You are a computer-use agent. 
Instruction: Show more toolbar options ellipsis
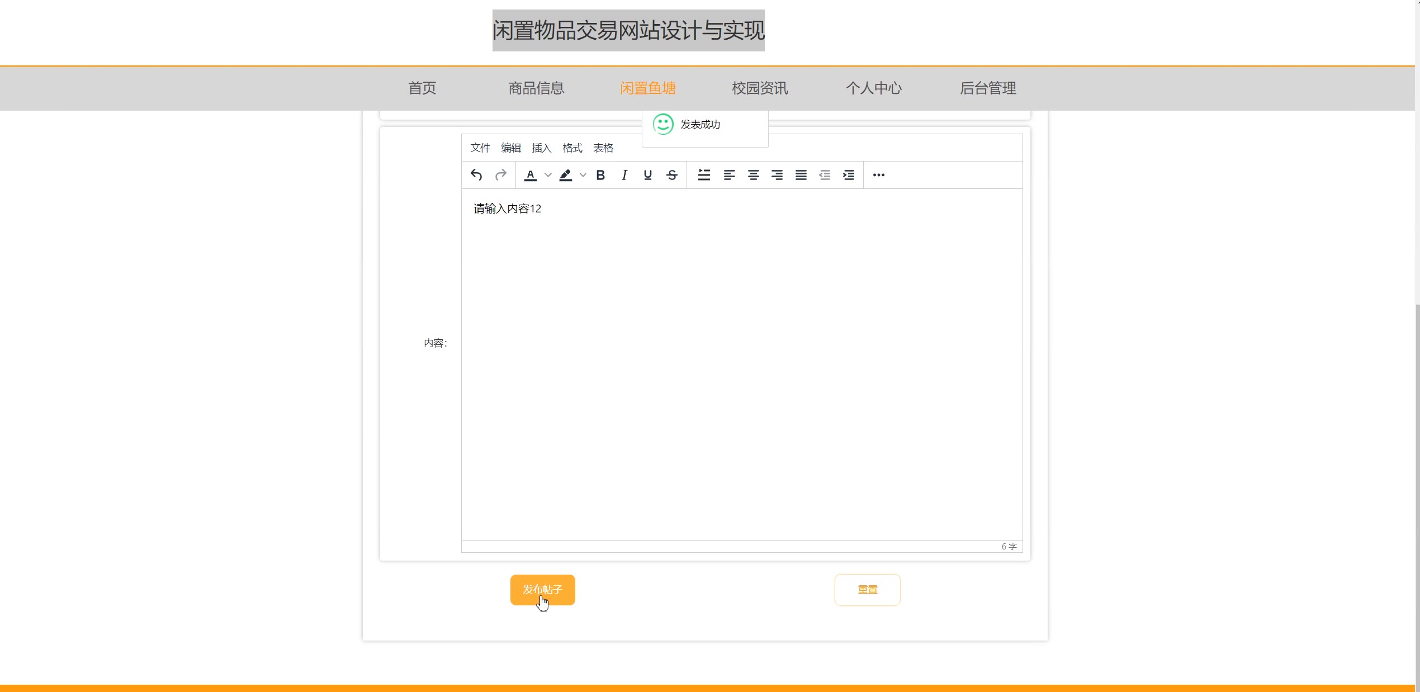pos(879,175)
